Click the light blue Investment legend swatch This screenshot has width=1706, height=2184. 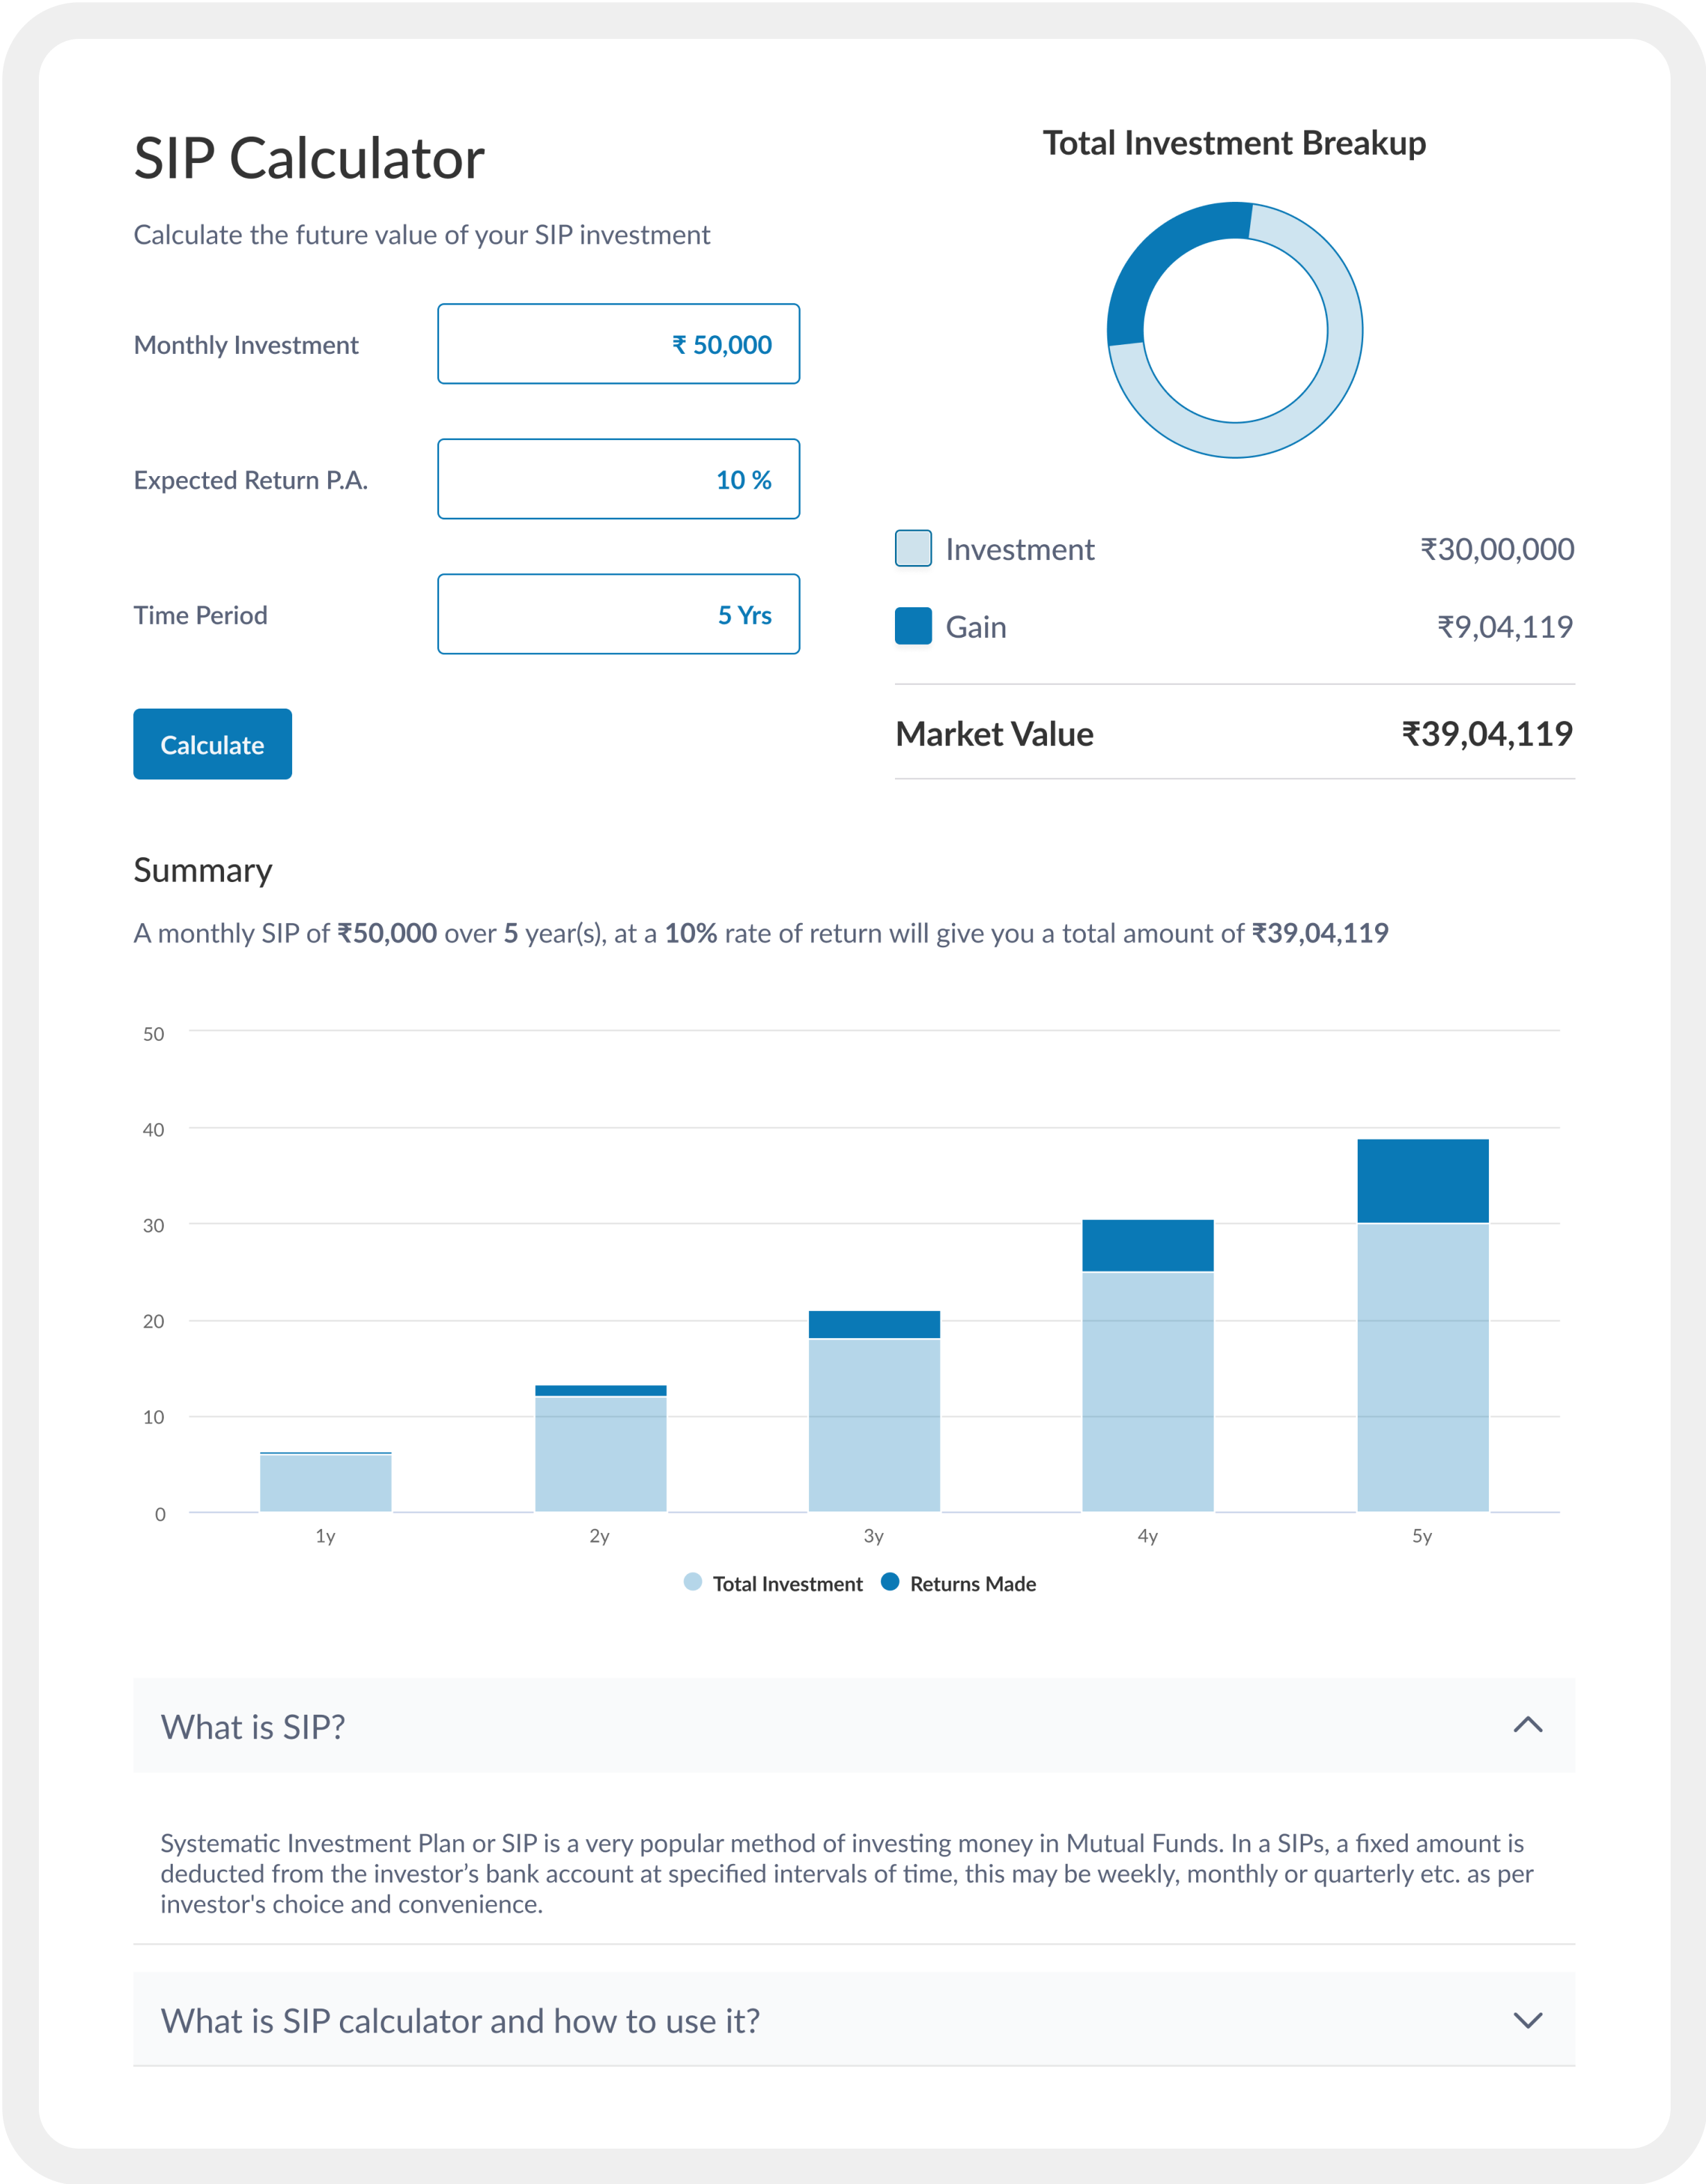coord(912,548)
